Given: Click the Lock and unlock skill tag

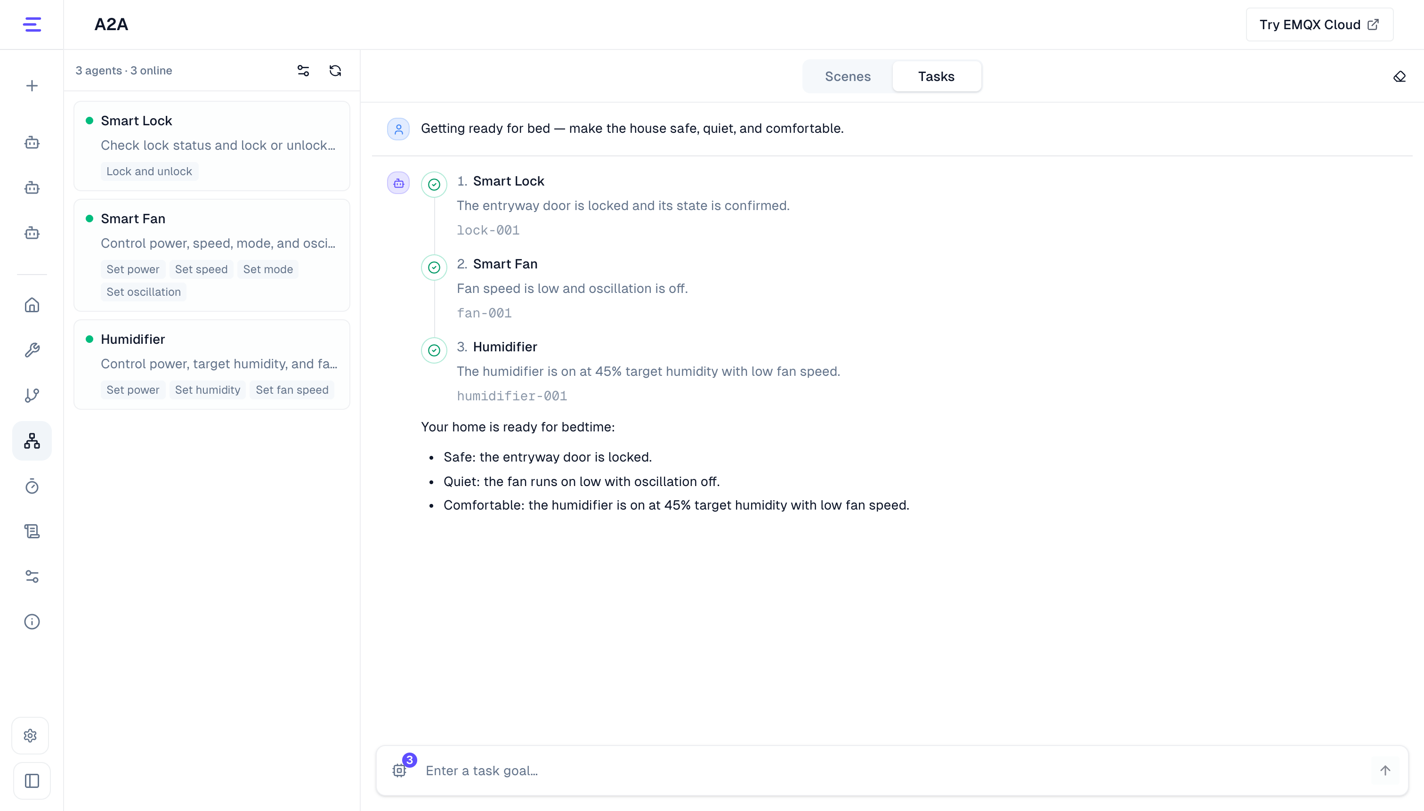Looking at the screenshot, I should coord(149,171).
